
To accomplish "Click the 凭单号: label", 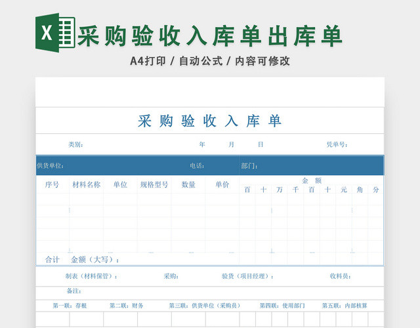I will point(337,144).
